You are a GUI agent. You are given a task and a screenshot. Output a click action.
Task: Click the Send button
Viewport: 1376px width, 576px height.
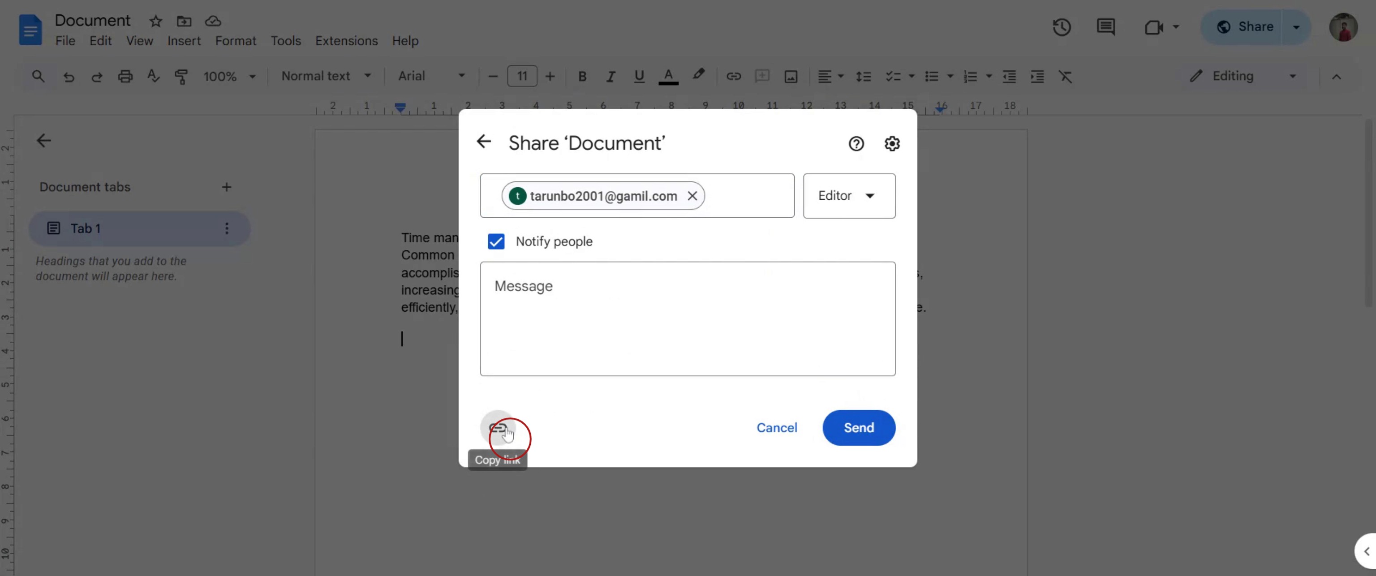(x=858, y=427)
